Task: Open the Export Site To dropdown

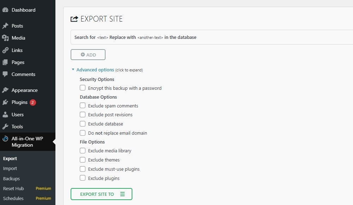Action: point(101,194)
